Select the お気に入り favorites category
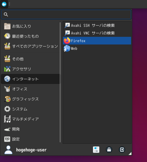The height and width of the screenshot is (162, 147). (30, 26)
